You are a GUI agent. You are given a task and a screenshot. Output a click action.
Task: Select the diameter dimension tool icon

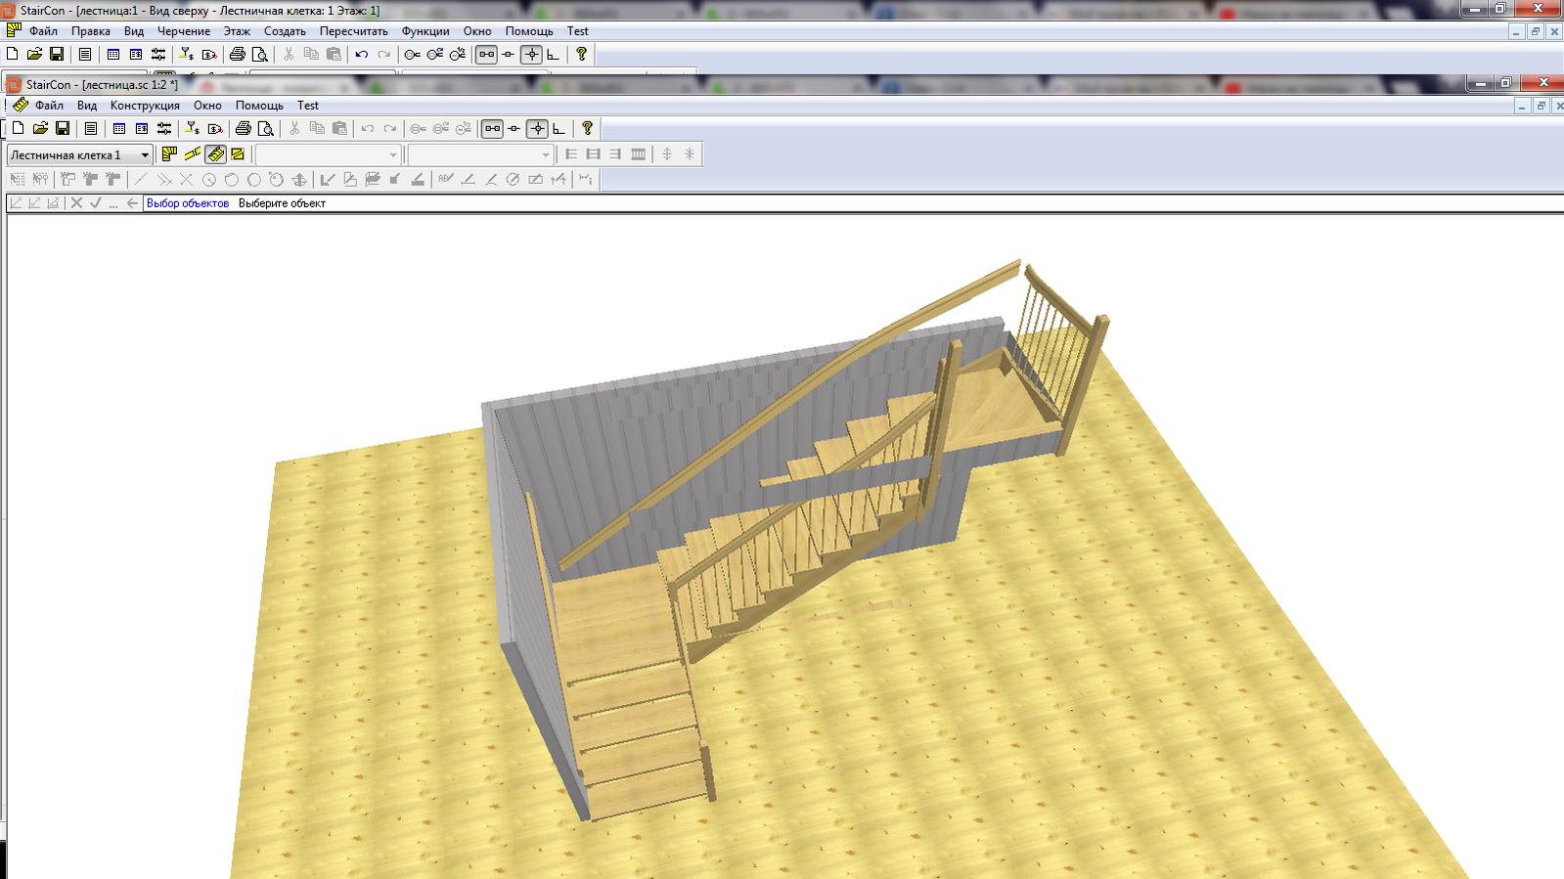[x=513, y=179]
